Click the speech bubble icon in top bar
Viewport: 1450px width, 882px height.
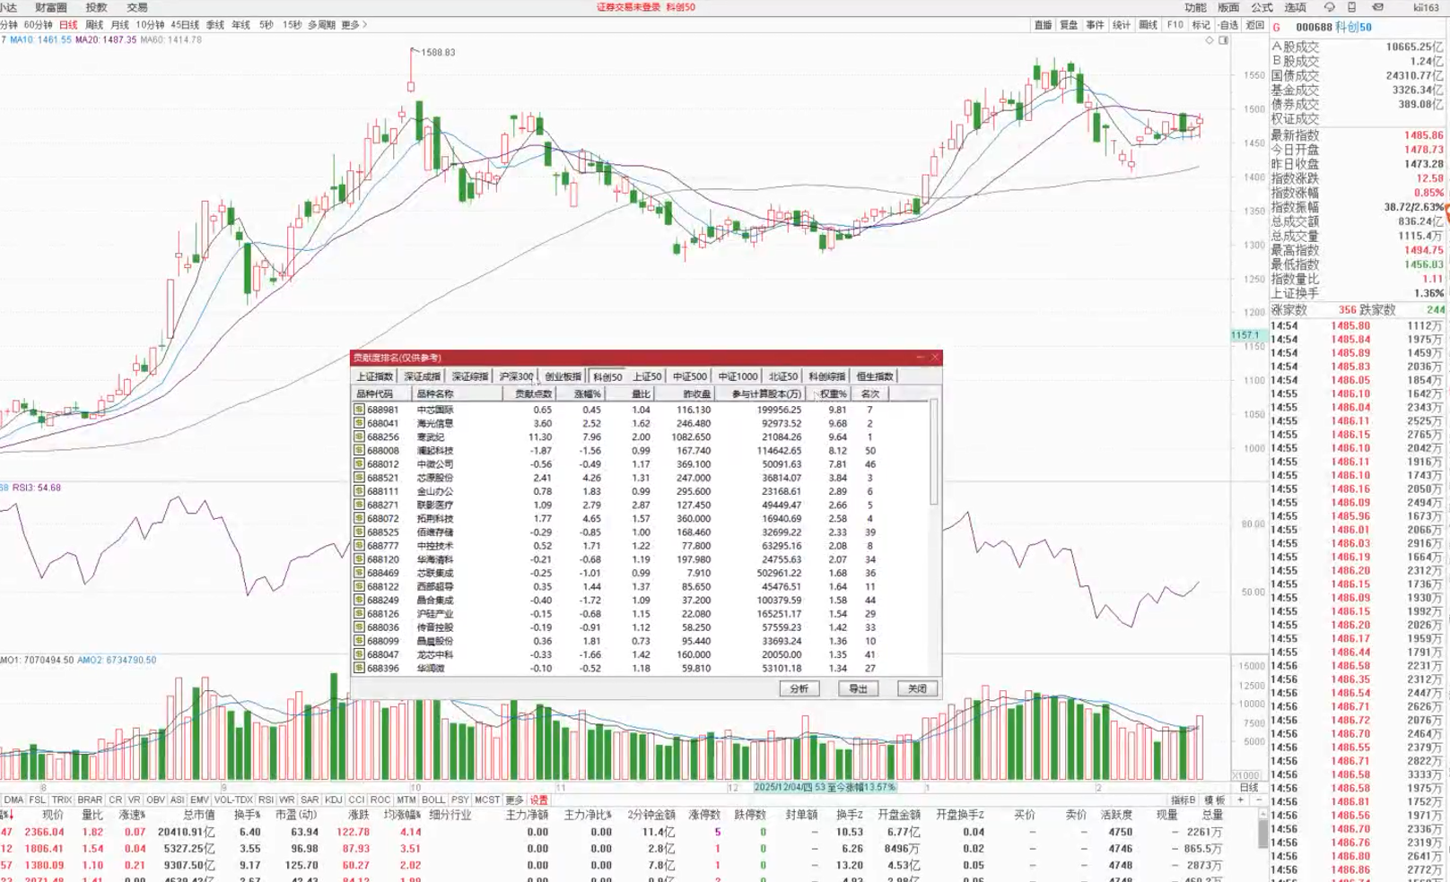pos(1329,7)
